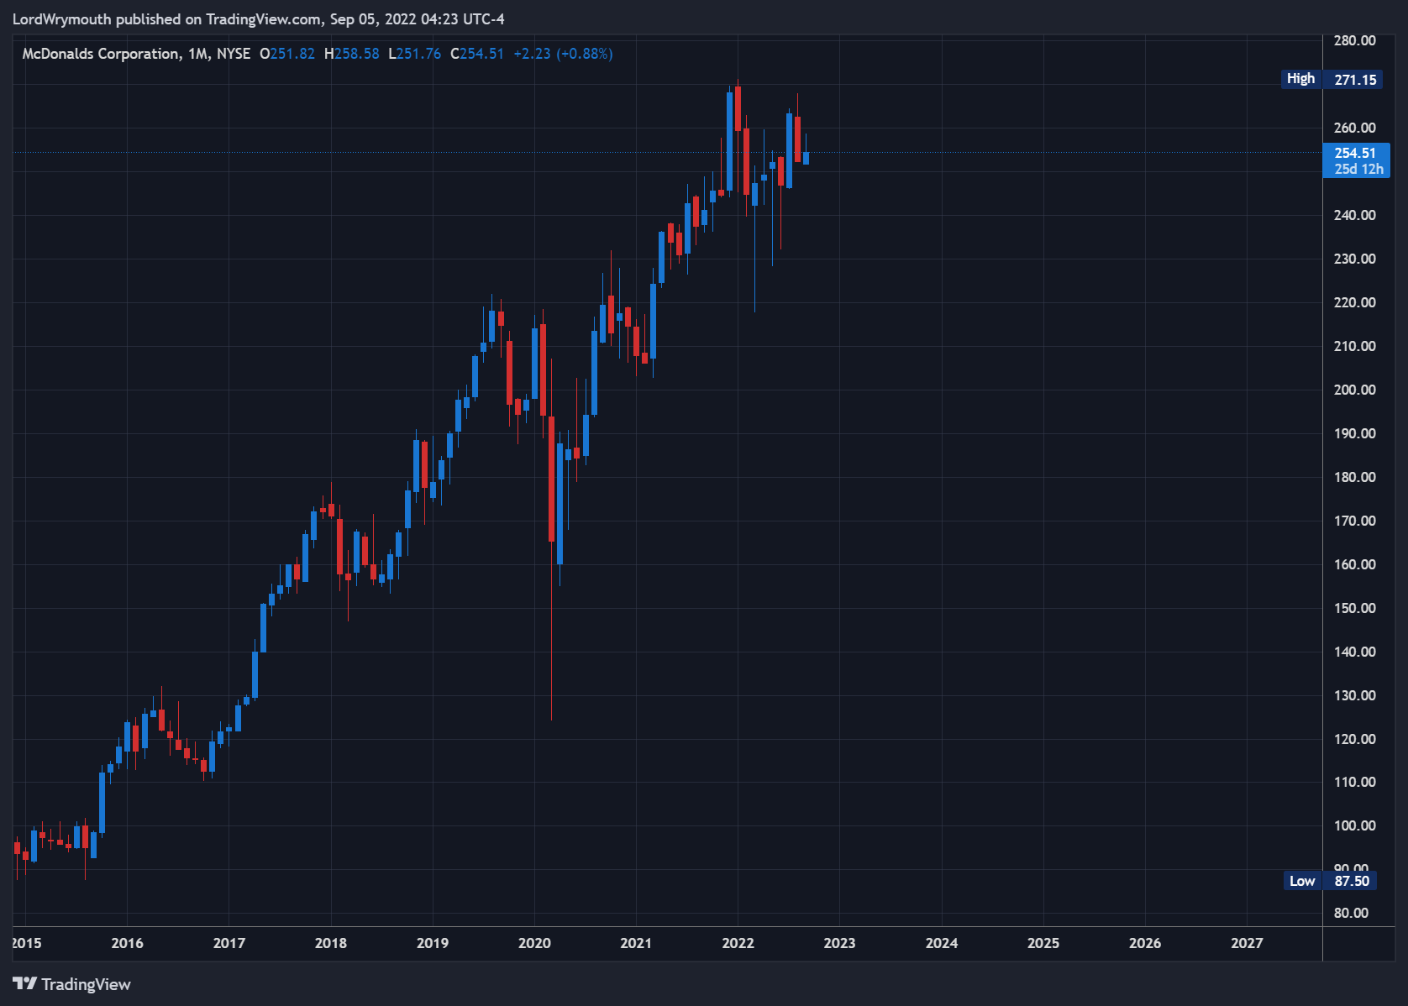
Task: Click the 120.00 price axis label
Action: (1354, 739)
